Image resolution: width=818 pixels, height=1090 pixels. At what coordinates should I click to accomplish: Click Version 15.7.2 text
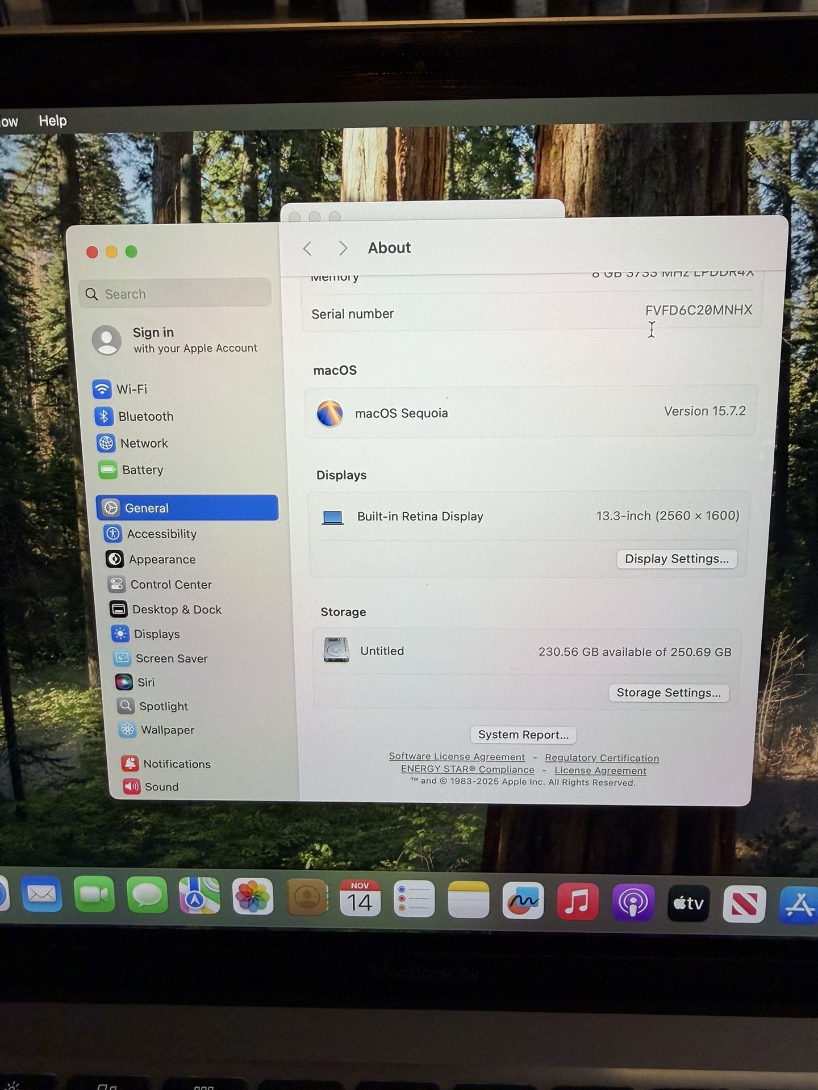pyautogui.click(x=705, y=411)
